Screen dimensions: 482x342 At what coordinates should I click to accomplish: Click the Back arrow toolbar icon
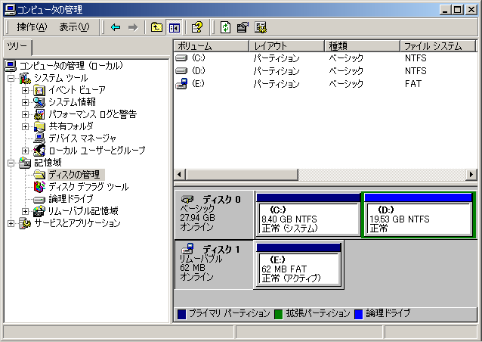click(x=116, y=27)
